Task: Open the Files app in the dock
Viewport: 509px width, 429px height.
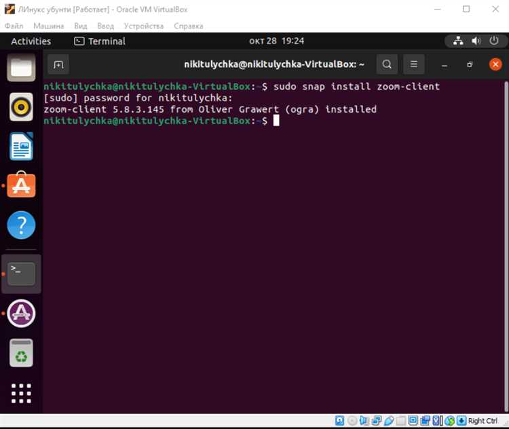Action: pos(21,68)
